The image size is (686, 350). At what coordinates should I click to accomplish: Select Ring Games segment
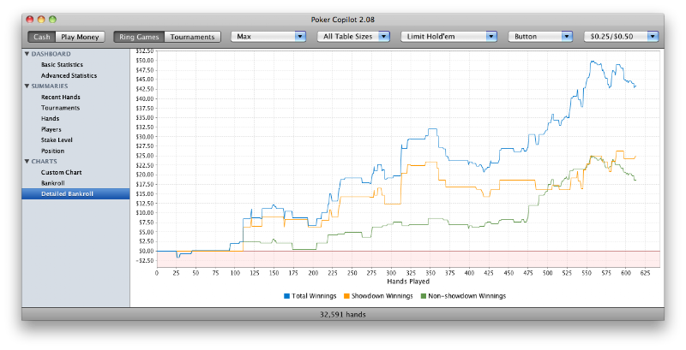pyautogui.click(x=139, y=37)
